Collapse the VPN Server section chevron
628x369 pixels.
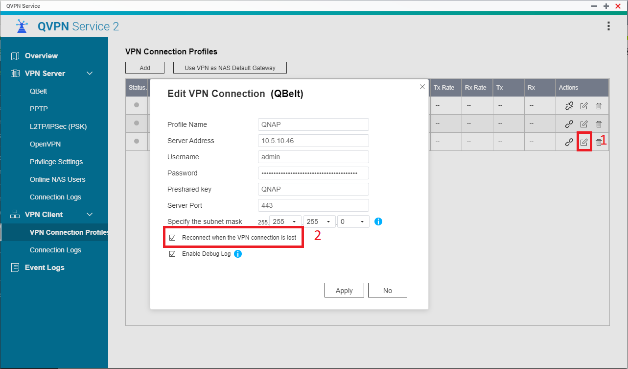point(89,73)
